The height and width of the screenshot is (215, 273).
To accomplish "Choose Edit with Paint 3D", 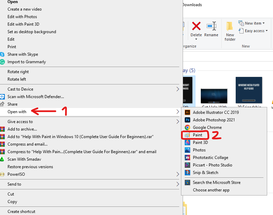I will [x=23, y=24].
